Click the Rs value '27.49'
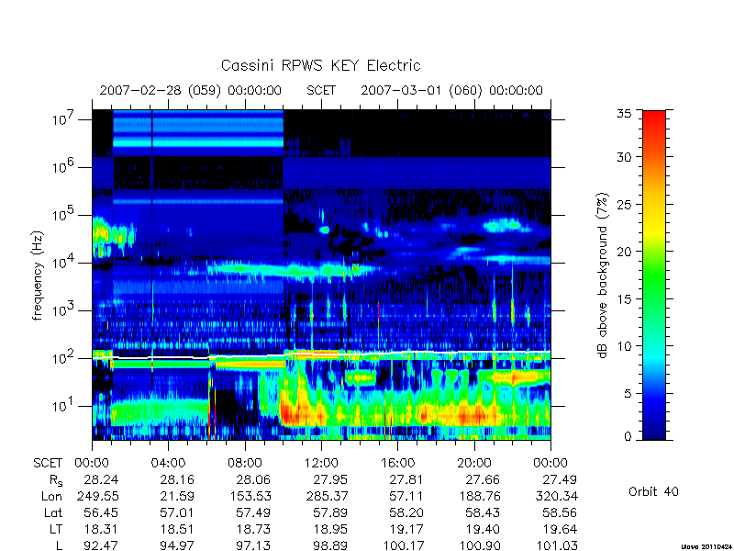This screenshot has width=734, height=551. [560, 479]
